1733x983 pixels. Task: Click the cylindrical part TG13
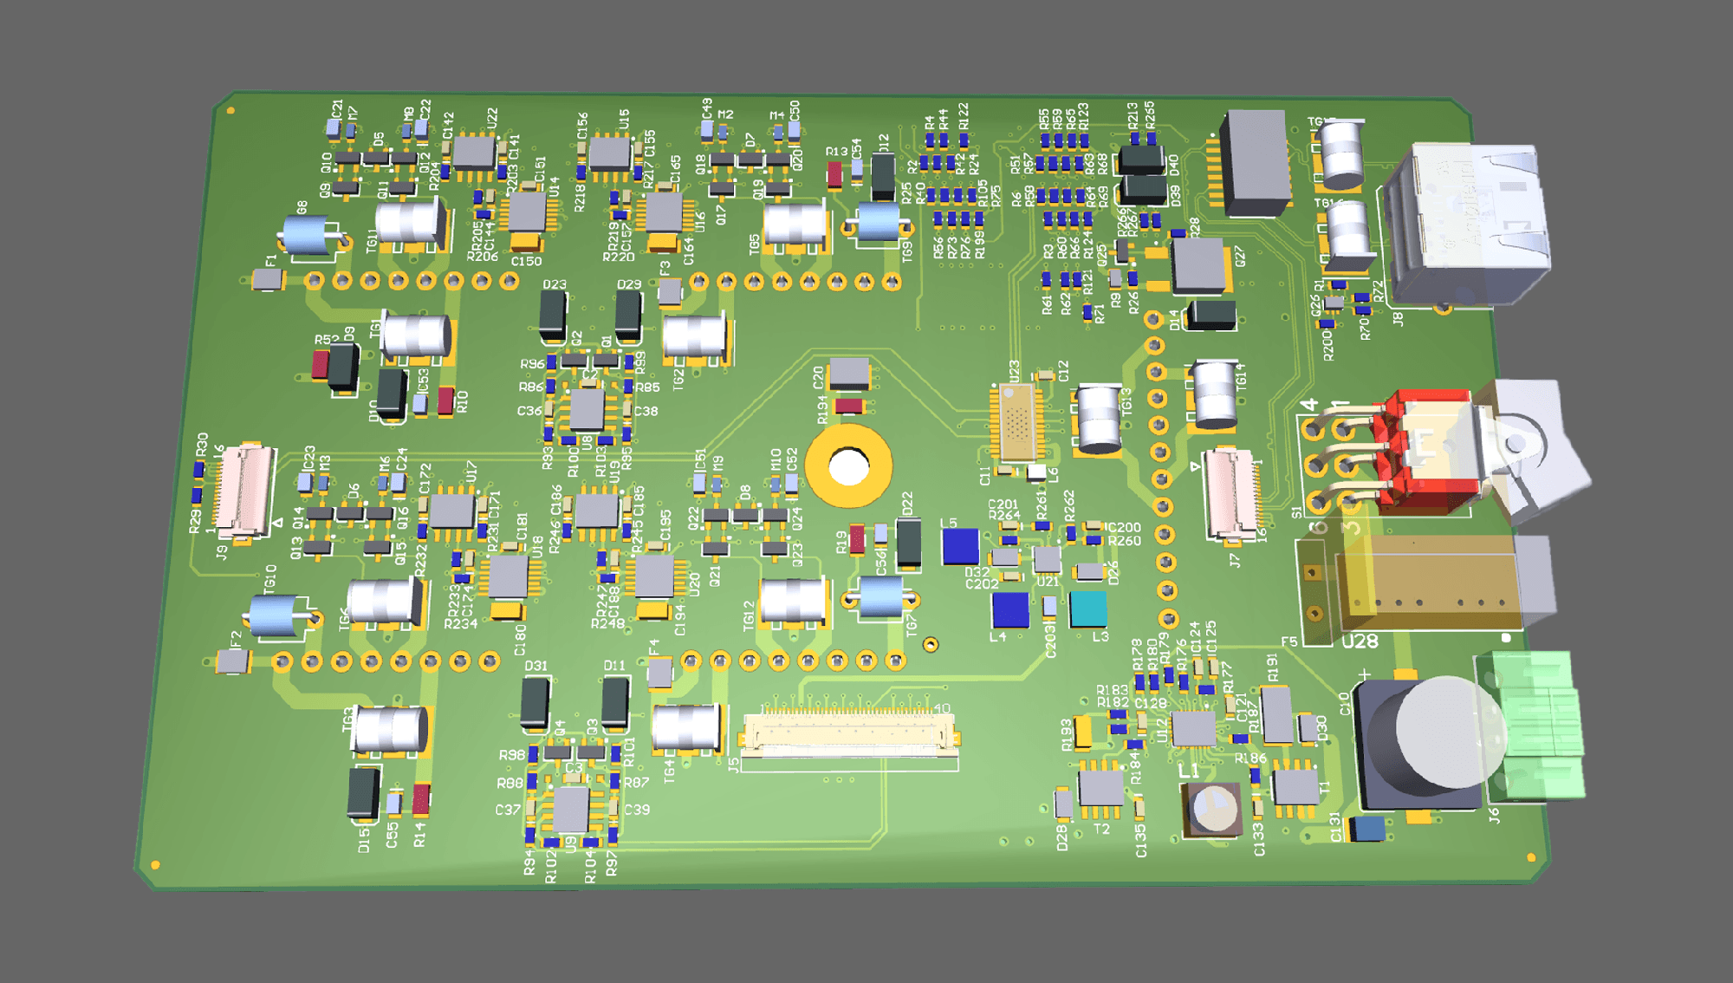[x=1100, y=420]
